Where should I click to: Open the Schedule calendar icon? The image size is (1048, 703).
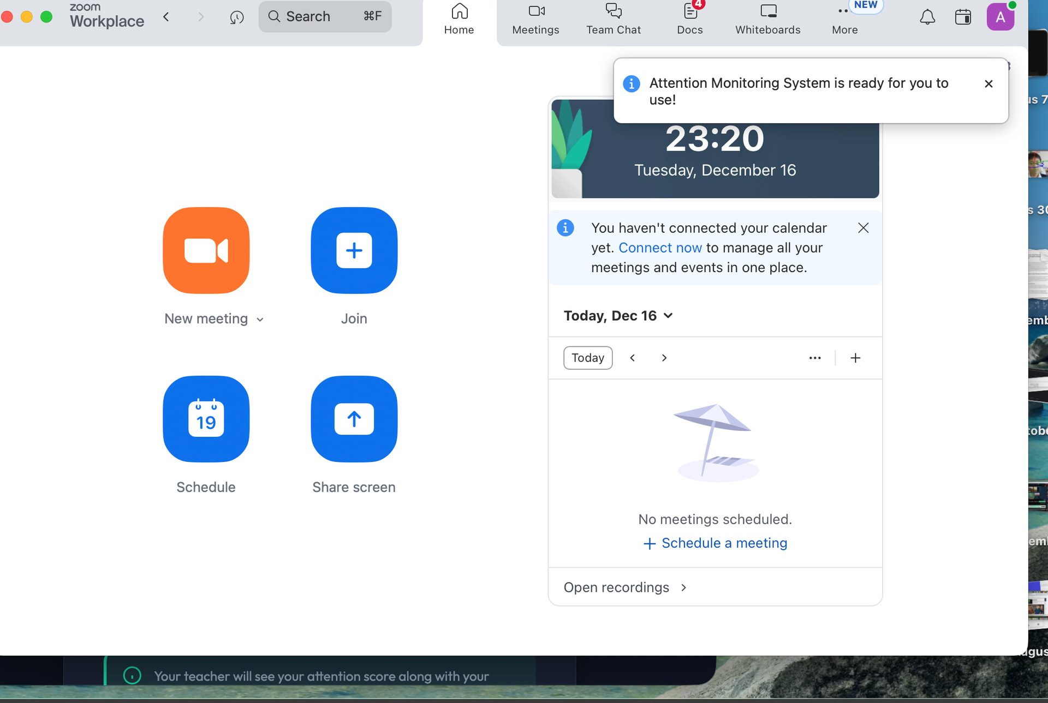pos(206,419)
